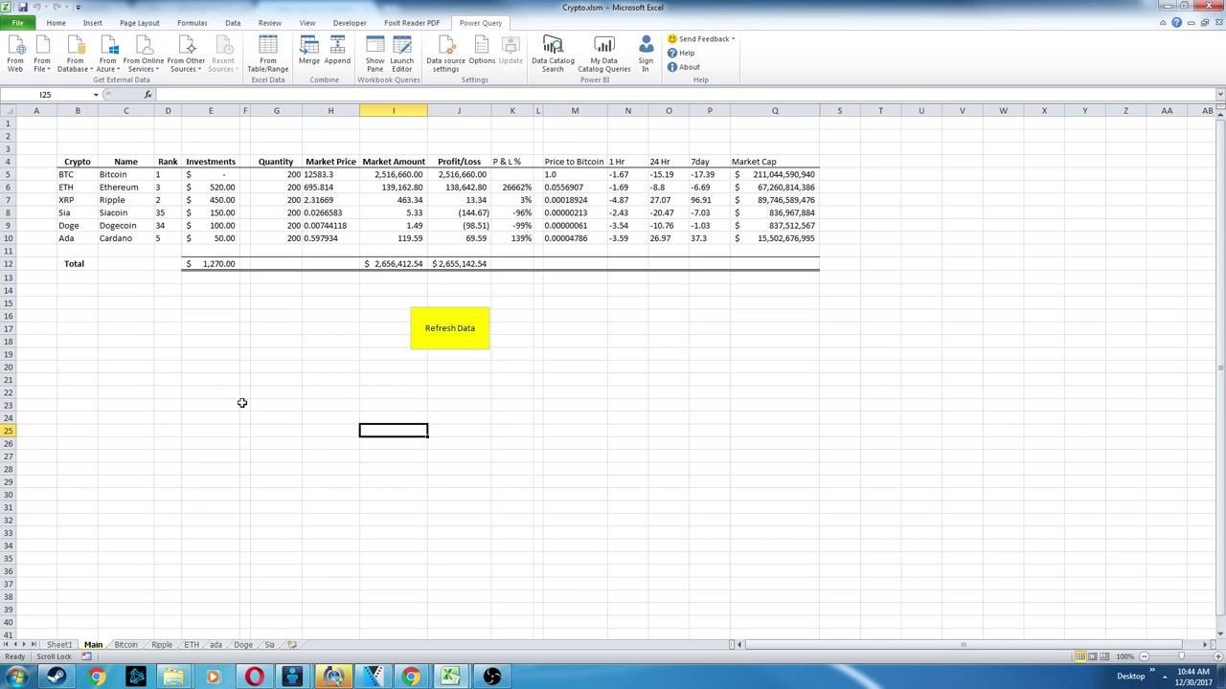The image size is (1226, 689).
Task: Switch to the ETH worksheet tab
Action: click(192, 645)
